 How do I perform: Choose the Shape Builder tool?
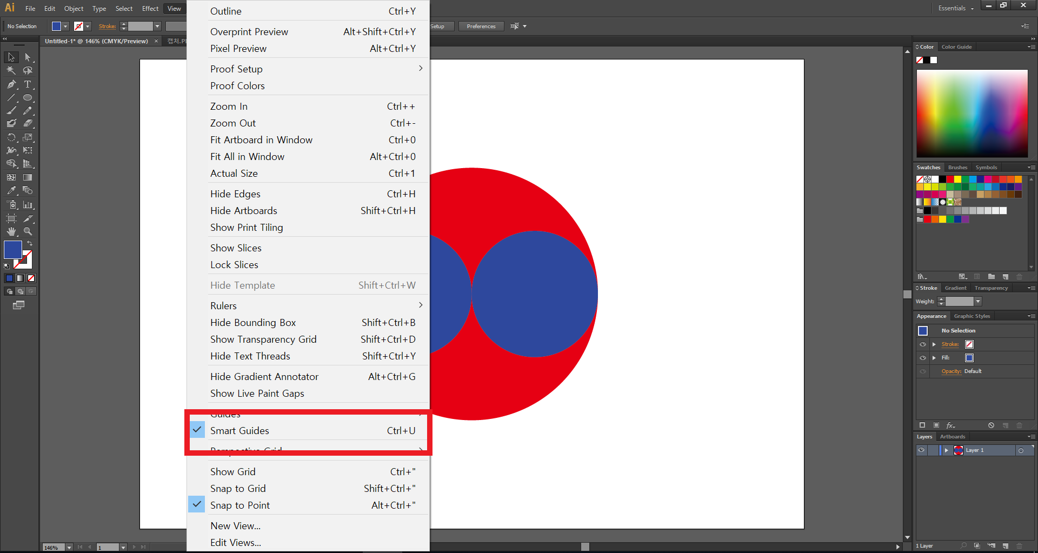point(11,164)
